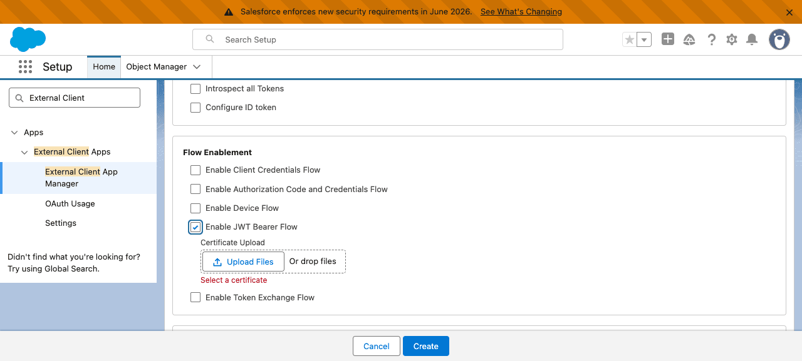Click the warning triangle icon in banner
Viewport: 802px width, 361px height.
229,12
